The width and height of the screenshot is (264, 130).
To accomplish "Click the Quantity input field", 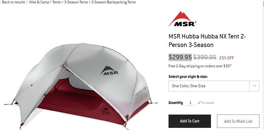I will tap(190, 103).
